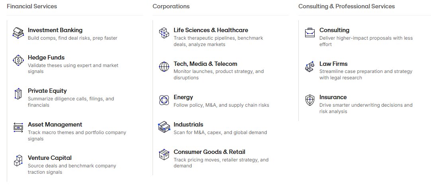Click the Consulting briefcase icon
This screenshot has height=190, width=431.
pyautogui.click(x=310, y=33)
